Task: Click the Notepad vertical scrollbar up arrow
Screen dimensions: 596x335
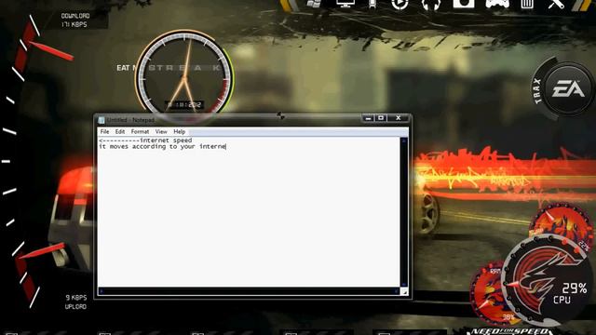Action: tap(404, 141)
